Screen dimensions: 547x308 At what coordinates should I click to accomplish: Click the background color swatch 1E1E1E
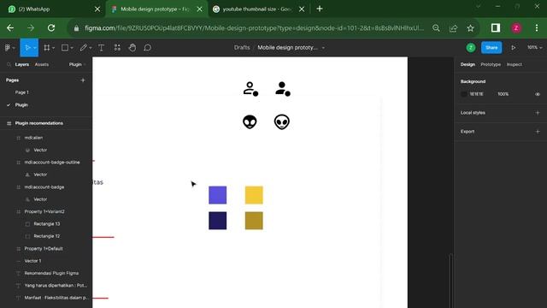point(463,94)
